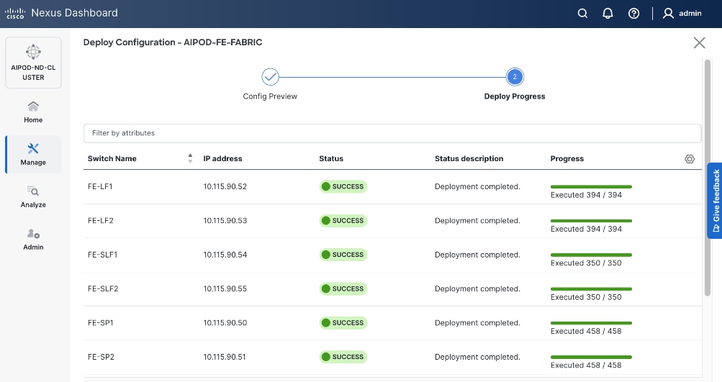Viewport: 722px width, 382px height.
Task: Click the FE-LF1 progress bar
Action: point(591,186)
